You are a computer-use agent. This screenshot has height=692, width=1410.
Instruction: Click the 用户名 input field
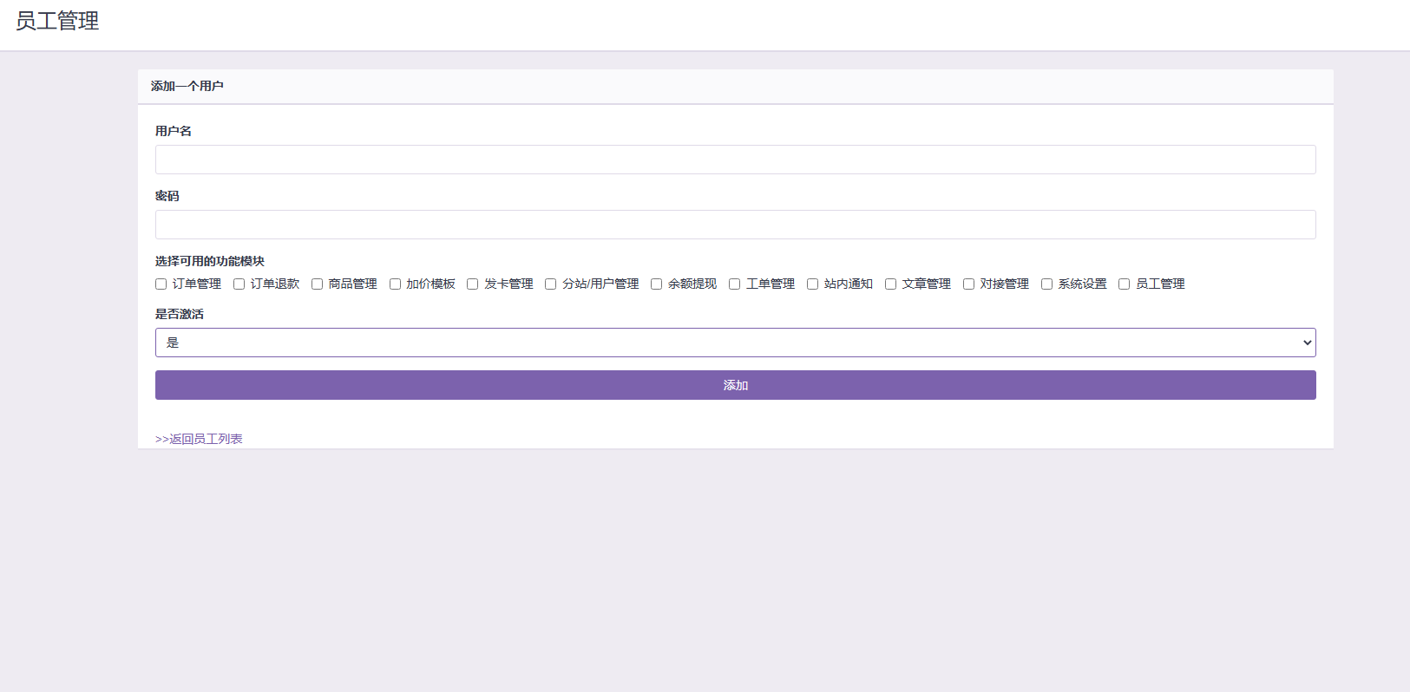tap(735, 160)
